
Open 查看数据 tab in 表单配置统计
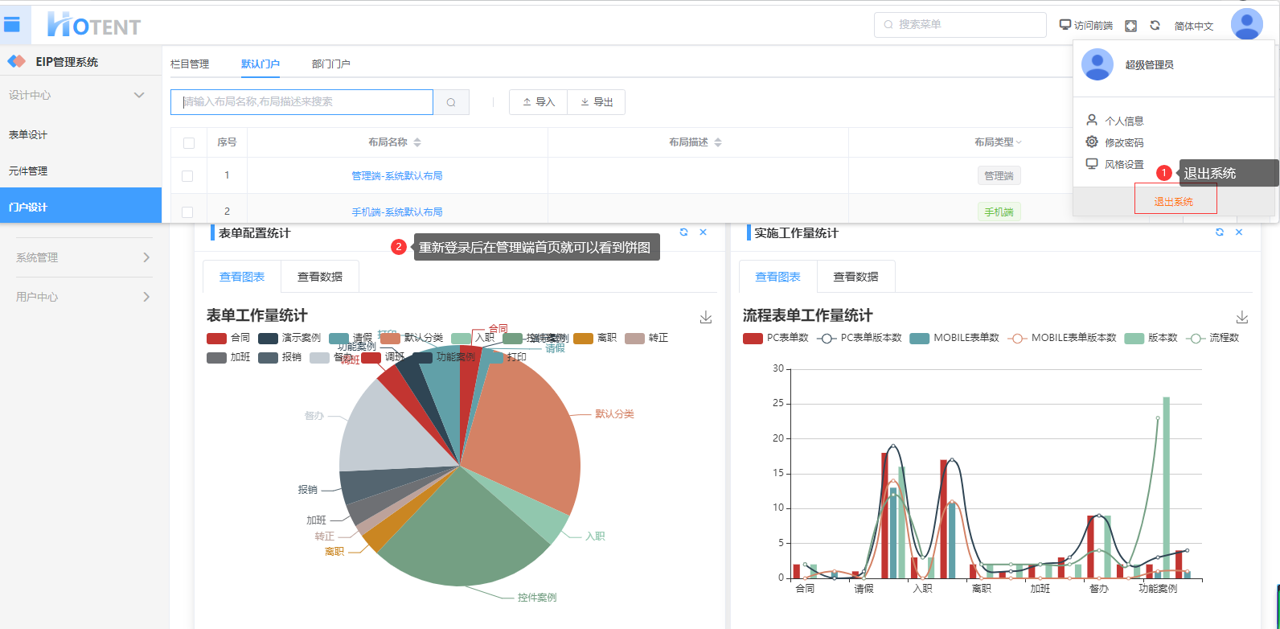[x=319, y=277]
